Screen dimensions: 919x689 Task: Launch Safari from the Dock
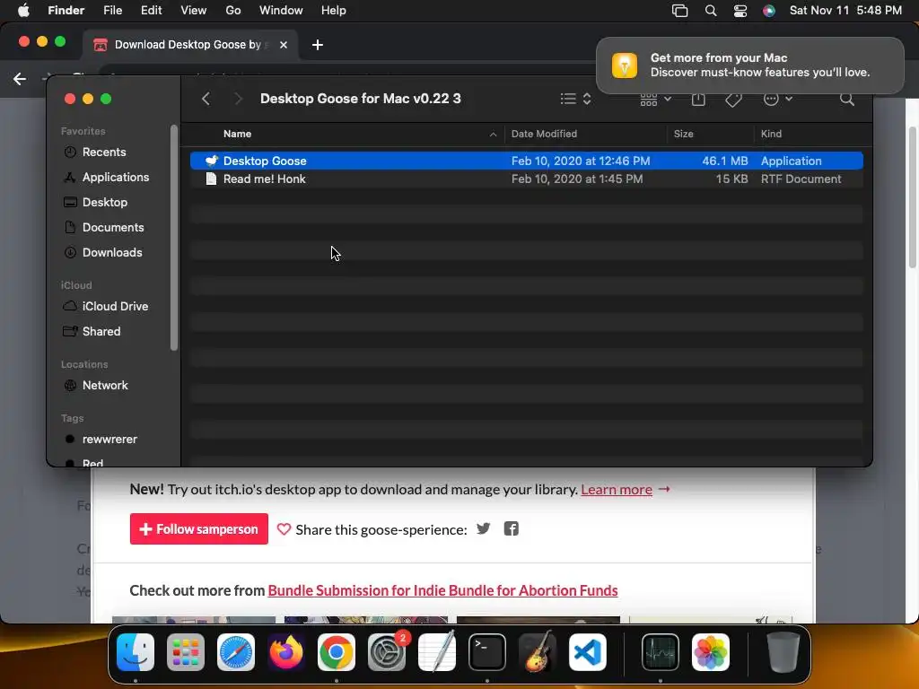coord(236,652)
